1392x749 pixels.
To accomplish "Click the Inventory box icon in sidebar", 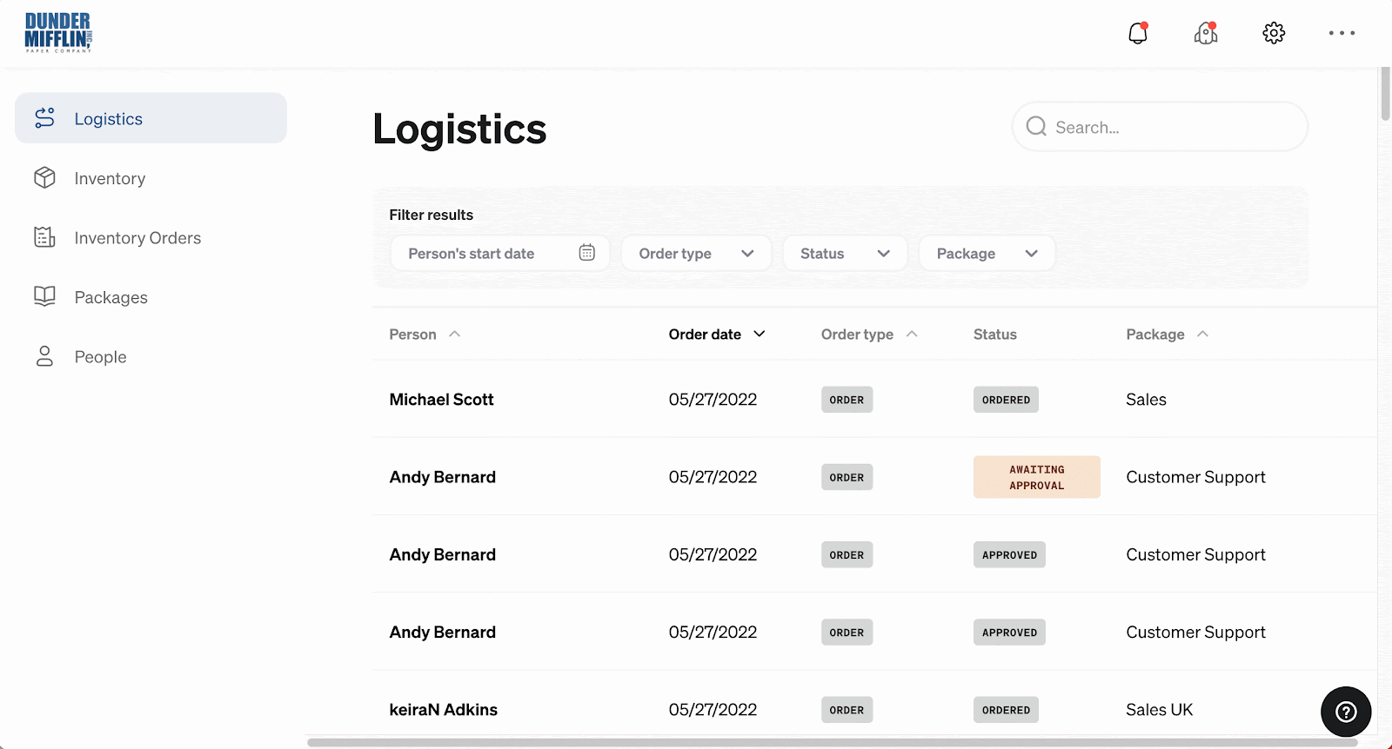I will tap(44, 178).
